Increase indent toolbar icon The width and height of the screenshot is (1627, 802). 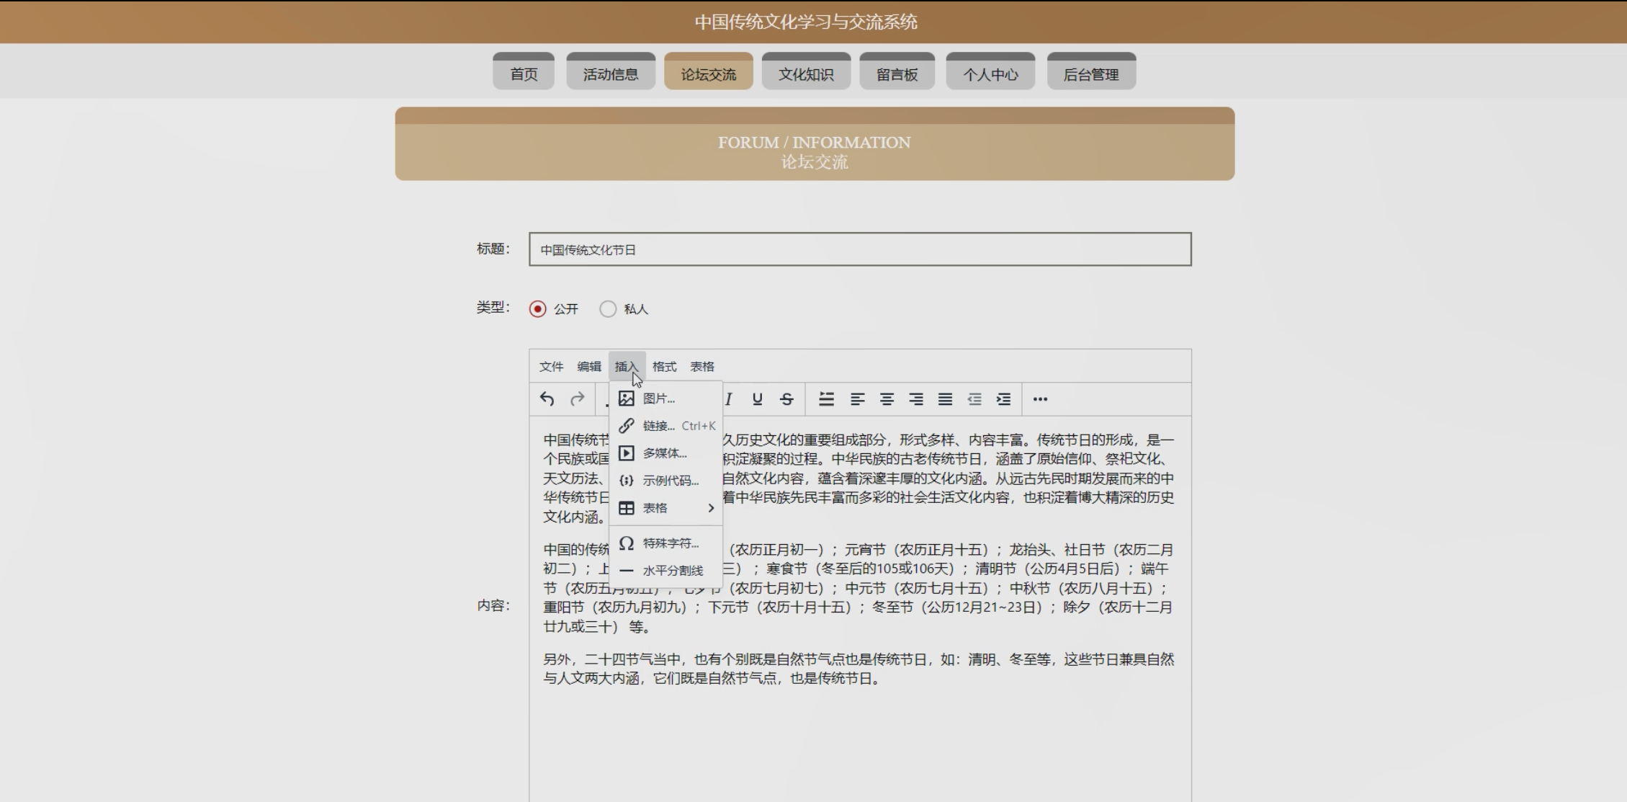click(x=1003, y=398)
